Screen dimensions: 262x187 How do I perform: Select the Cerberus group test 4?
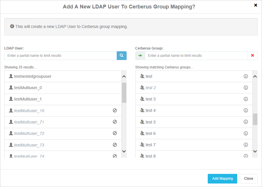pos(194,111)
